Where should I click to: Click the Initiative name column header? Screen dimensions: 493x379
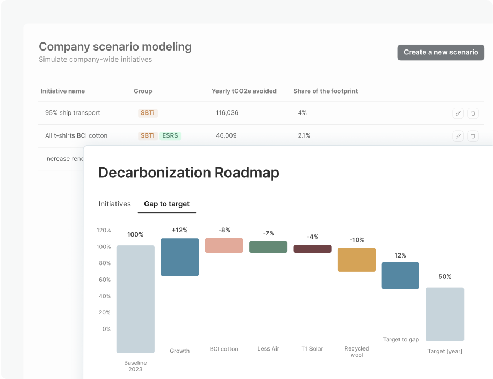(63, 91)
